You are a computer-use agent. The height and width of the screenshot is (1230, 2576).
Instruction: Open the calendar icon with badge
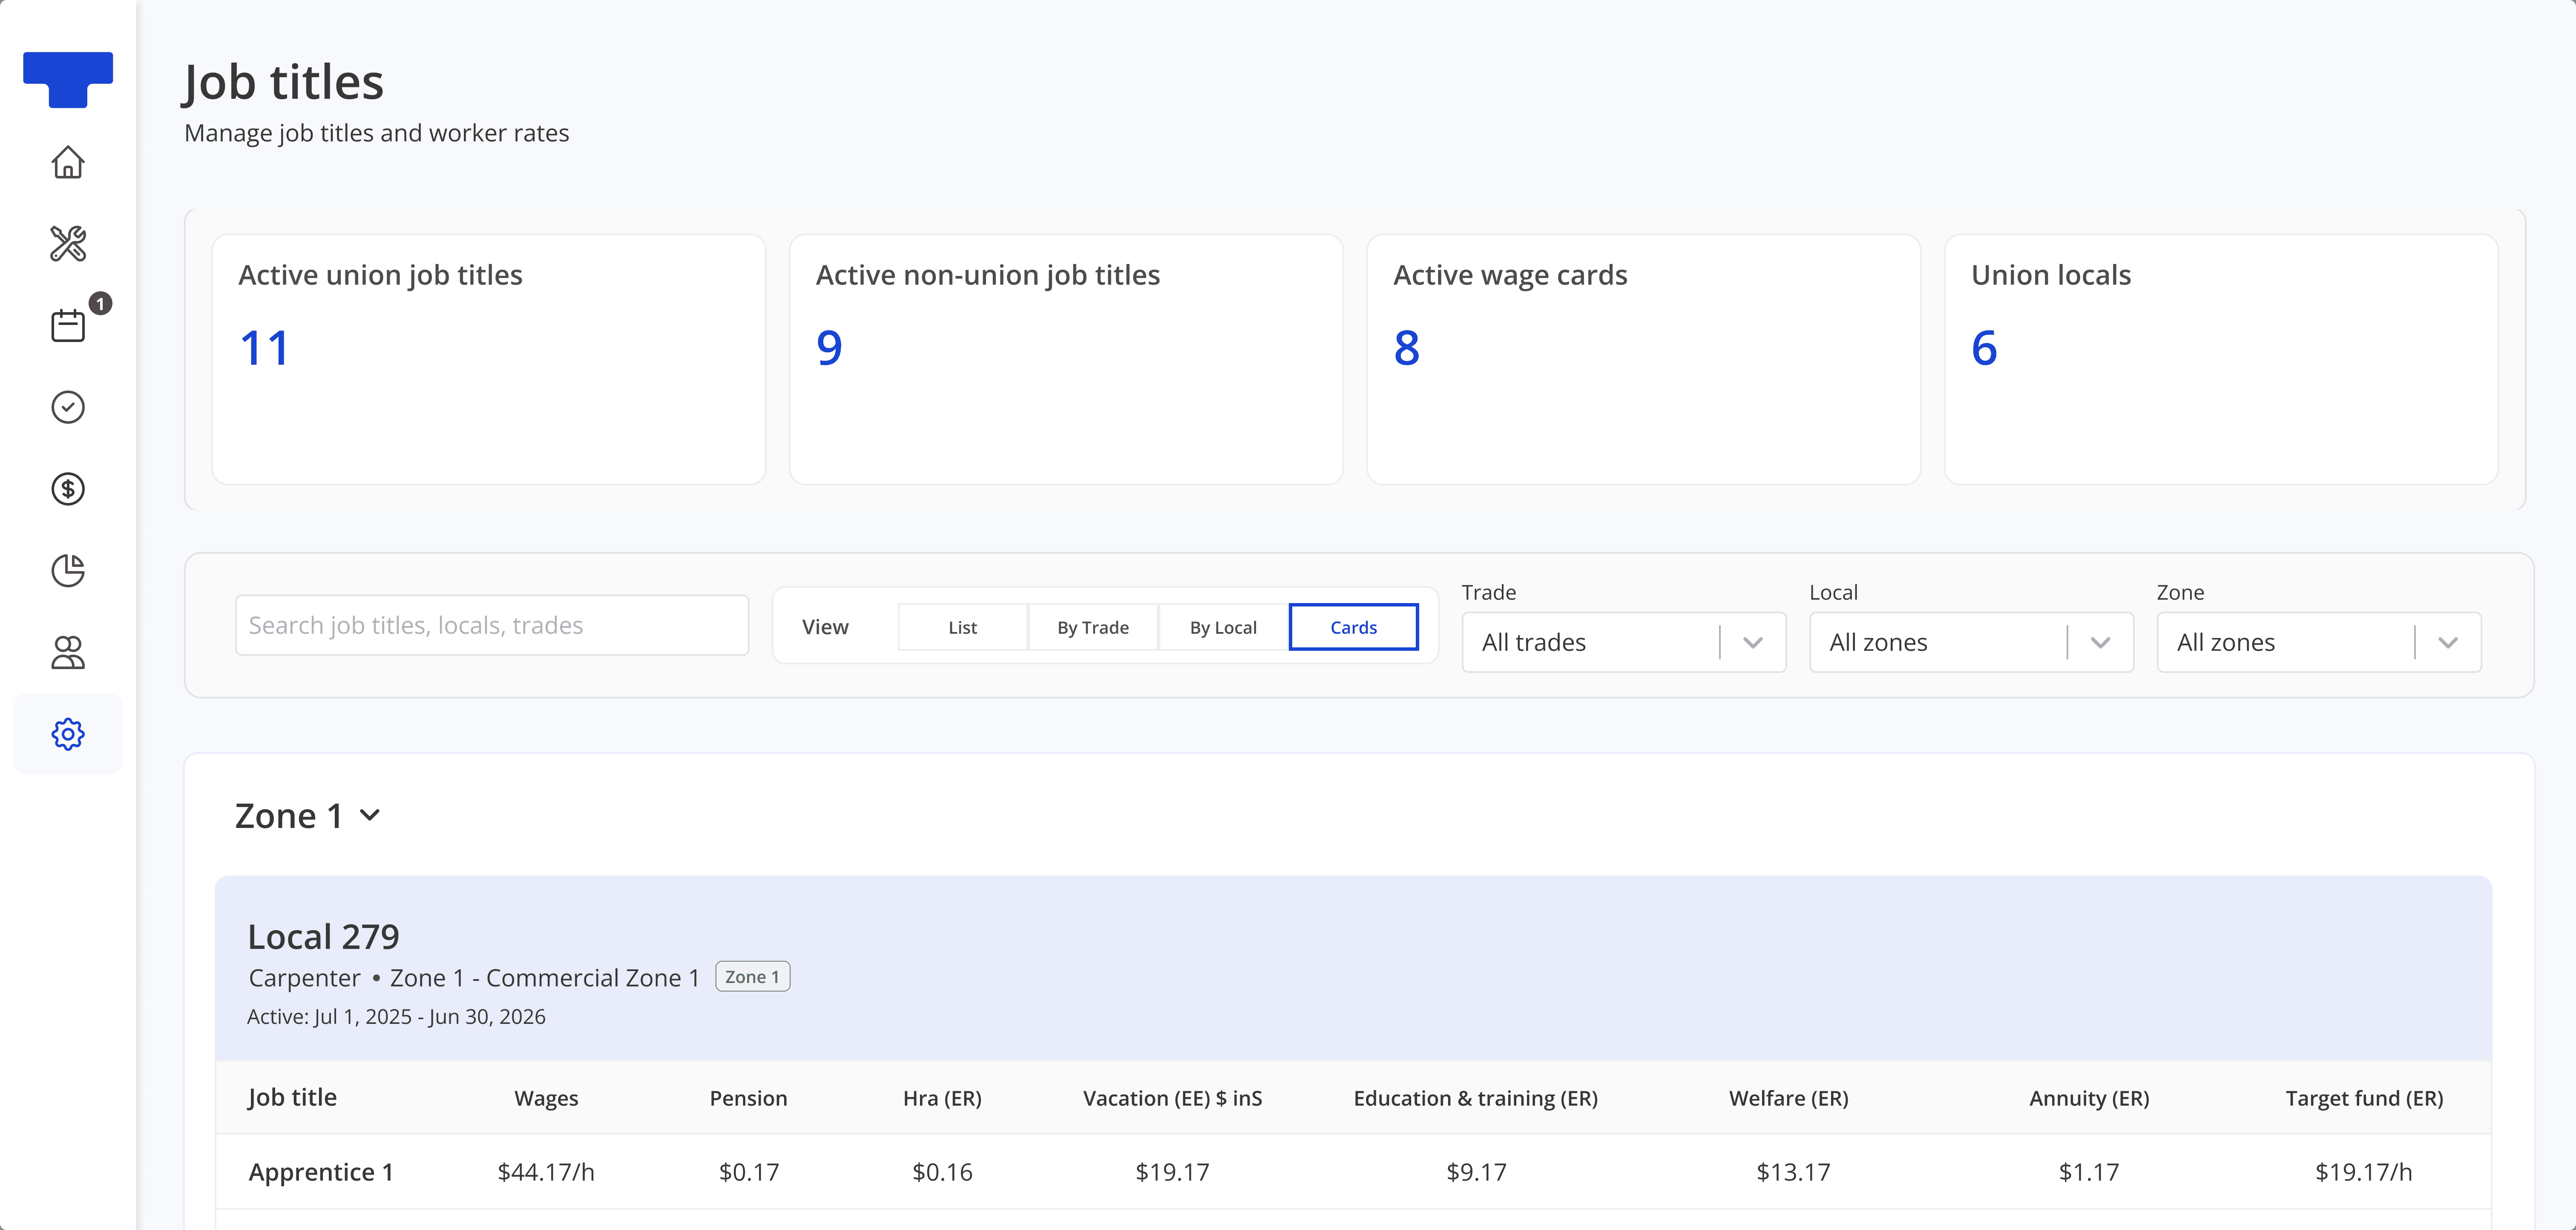(68, 325)
